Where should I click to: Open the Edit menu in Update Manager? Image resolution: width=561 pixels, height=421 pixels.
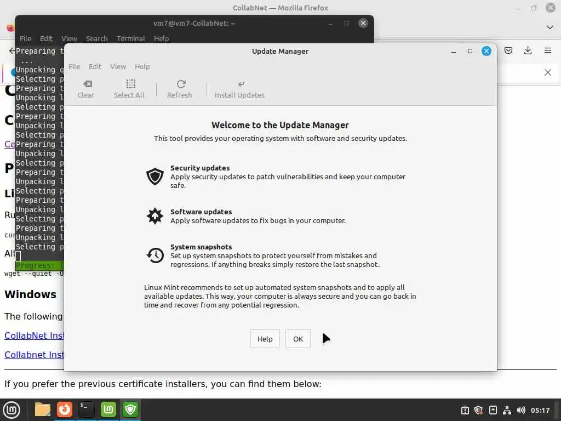(x=95, y=66)
